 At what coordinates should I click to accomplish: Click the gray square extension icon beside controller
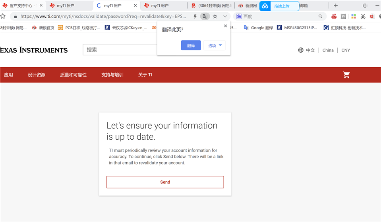click(x=343, y=16)
